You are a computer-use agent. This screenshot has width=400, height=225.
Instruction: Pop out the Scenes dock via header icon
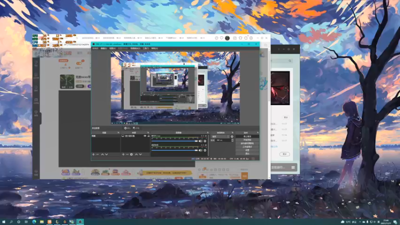118,132
